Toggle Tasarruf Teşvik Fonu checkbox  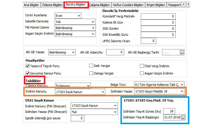pyautogui.click(x=28, y=66)
